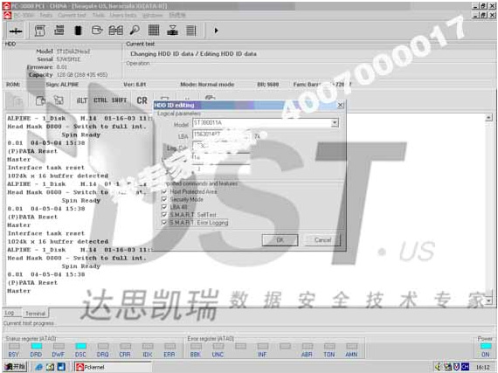Open the grid table icon in toolbar

click(154, 31)
